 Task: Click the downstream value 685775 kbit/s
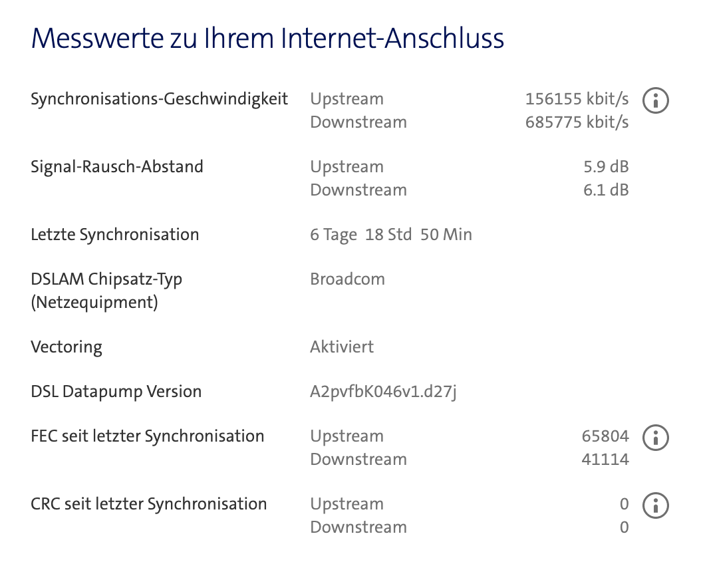(x=577, y=122)
